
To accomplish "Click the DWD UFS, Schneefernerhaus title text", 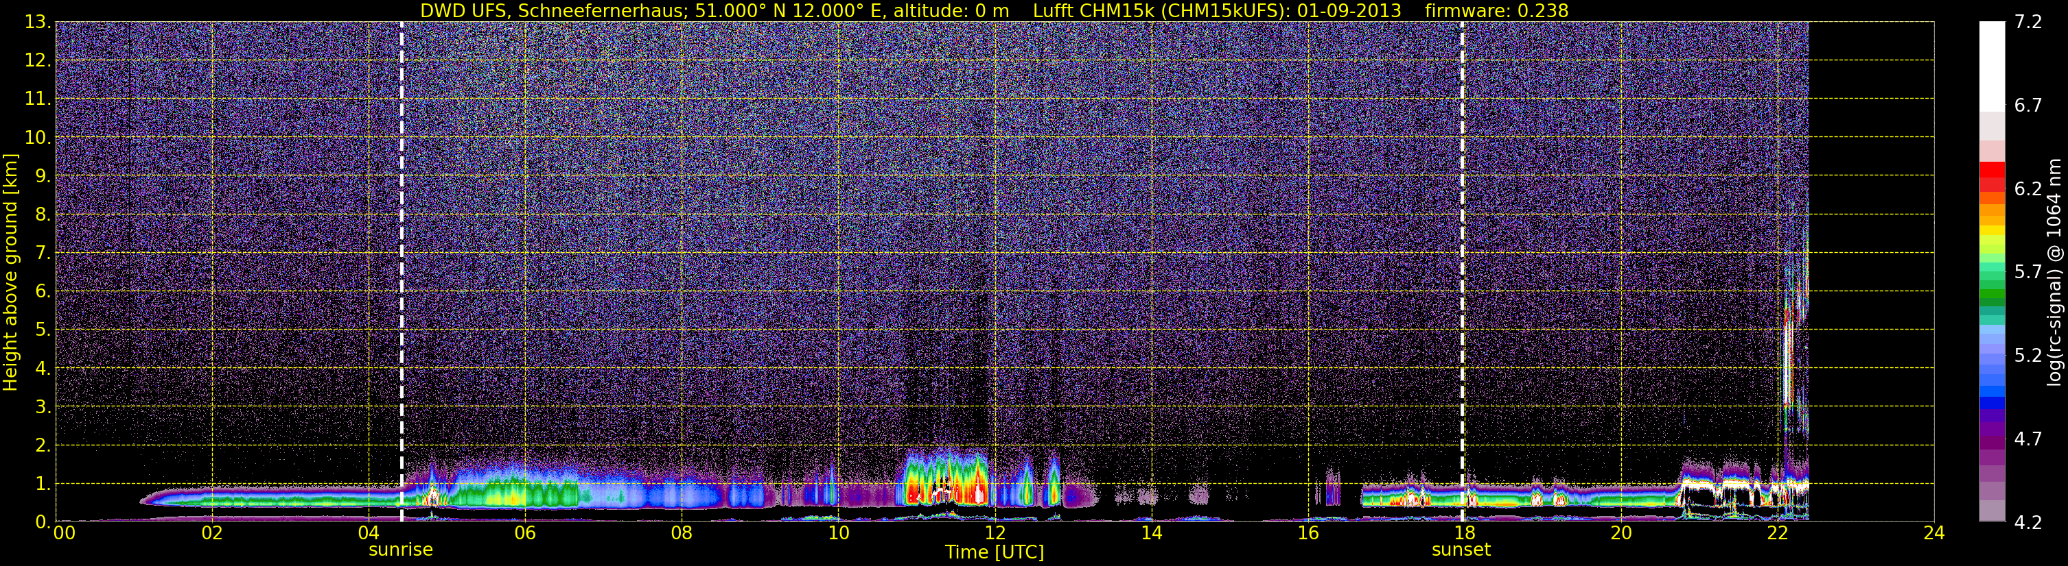I will (553, 10).
